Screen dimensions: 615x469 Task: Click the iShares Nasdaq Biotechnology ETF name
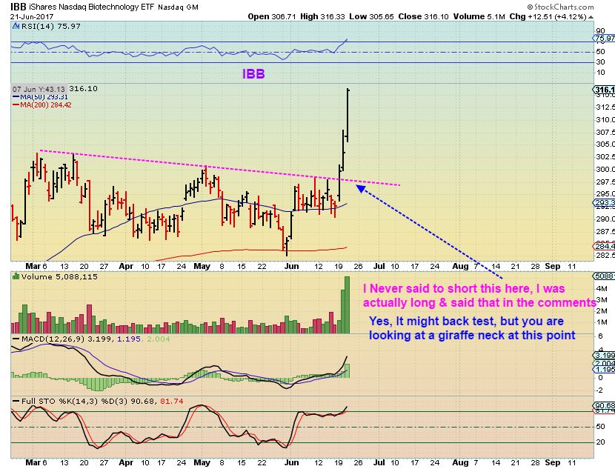pyautogui.click(x=92, y=7)
